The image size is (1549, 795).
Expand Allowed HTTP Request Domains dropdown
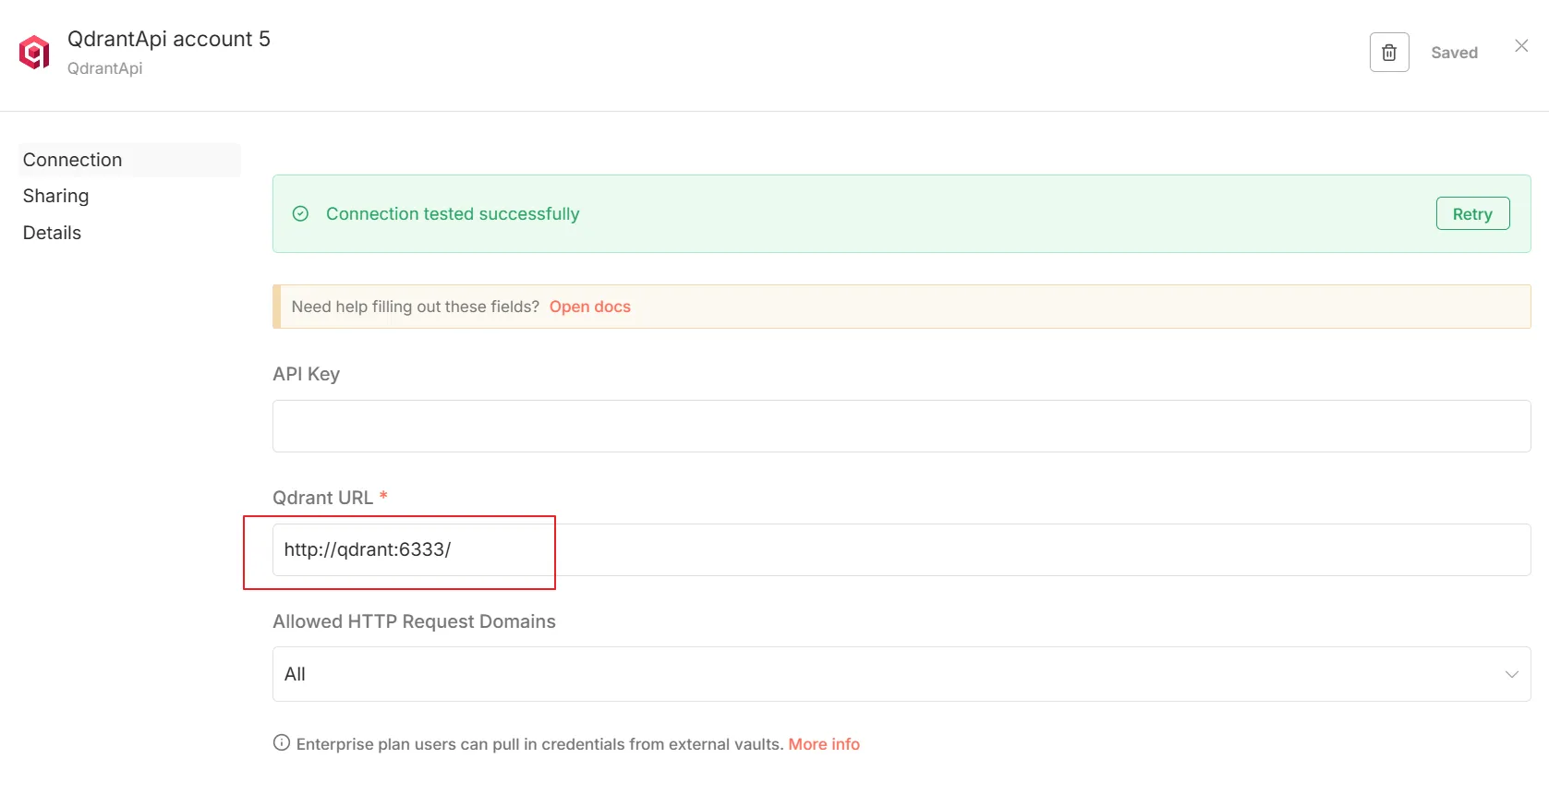902,674
